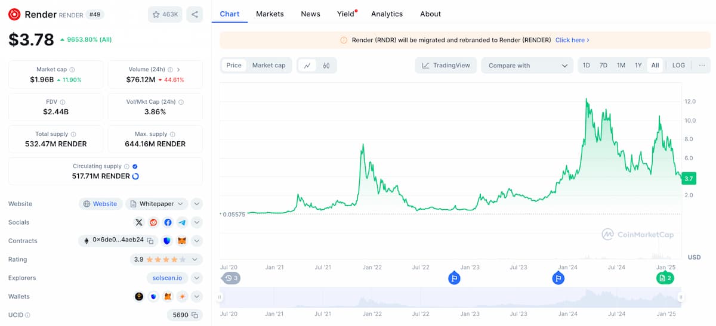Open the Compare with dropdown
Image resolution: width=716 pixels, height=326 pixels.
click(527, 66)
